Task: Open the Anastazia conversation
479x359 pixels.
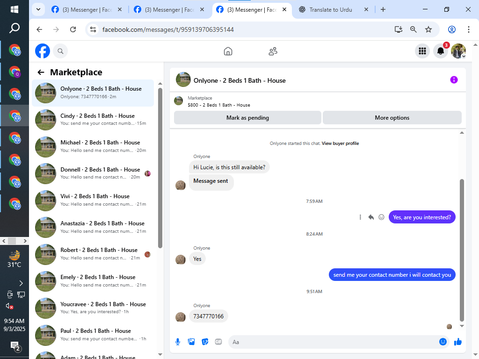Action: (x=93, y=227)
